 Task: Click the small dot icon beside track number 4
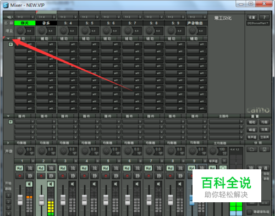tap(97, 161)
